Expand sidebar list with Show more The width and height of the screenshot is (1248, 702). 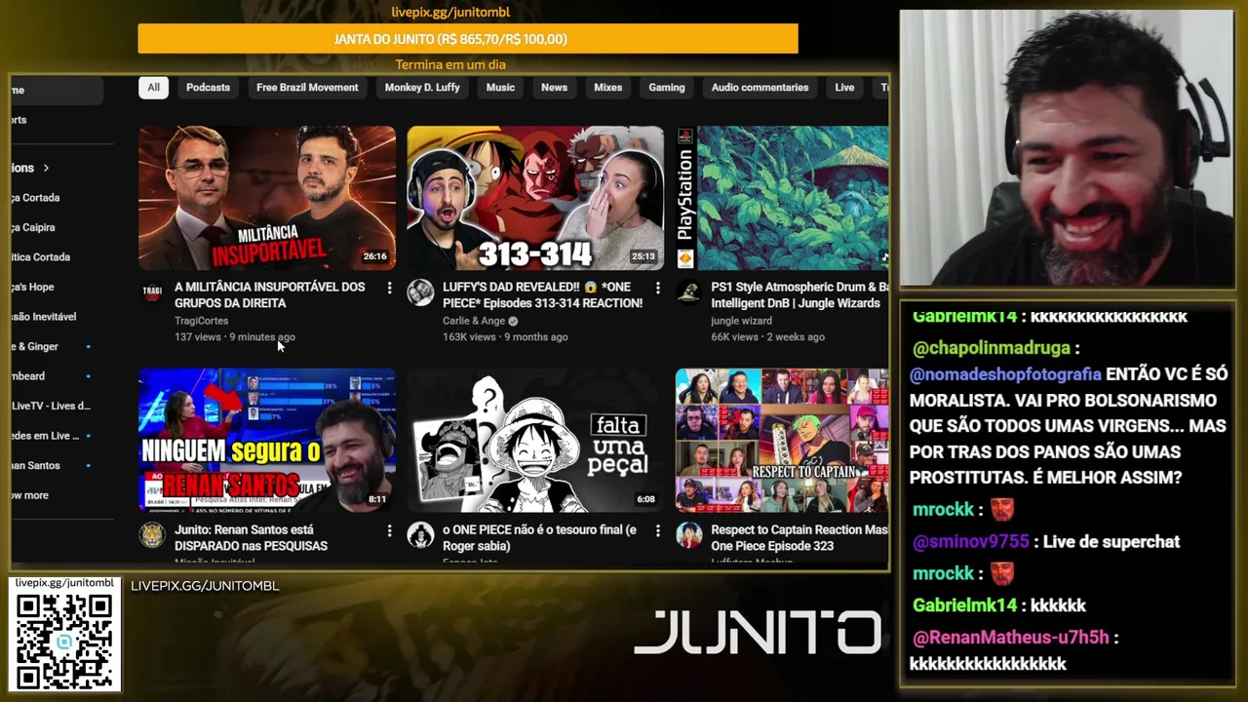point(29,495)
